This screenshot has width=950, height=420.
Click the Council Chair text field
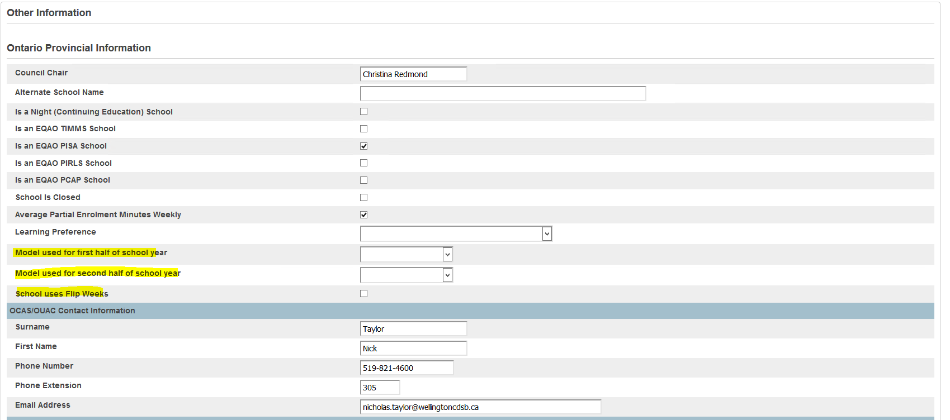click(x=413, y=74)
